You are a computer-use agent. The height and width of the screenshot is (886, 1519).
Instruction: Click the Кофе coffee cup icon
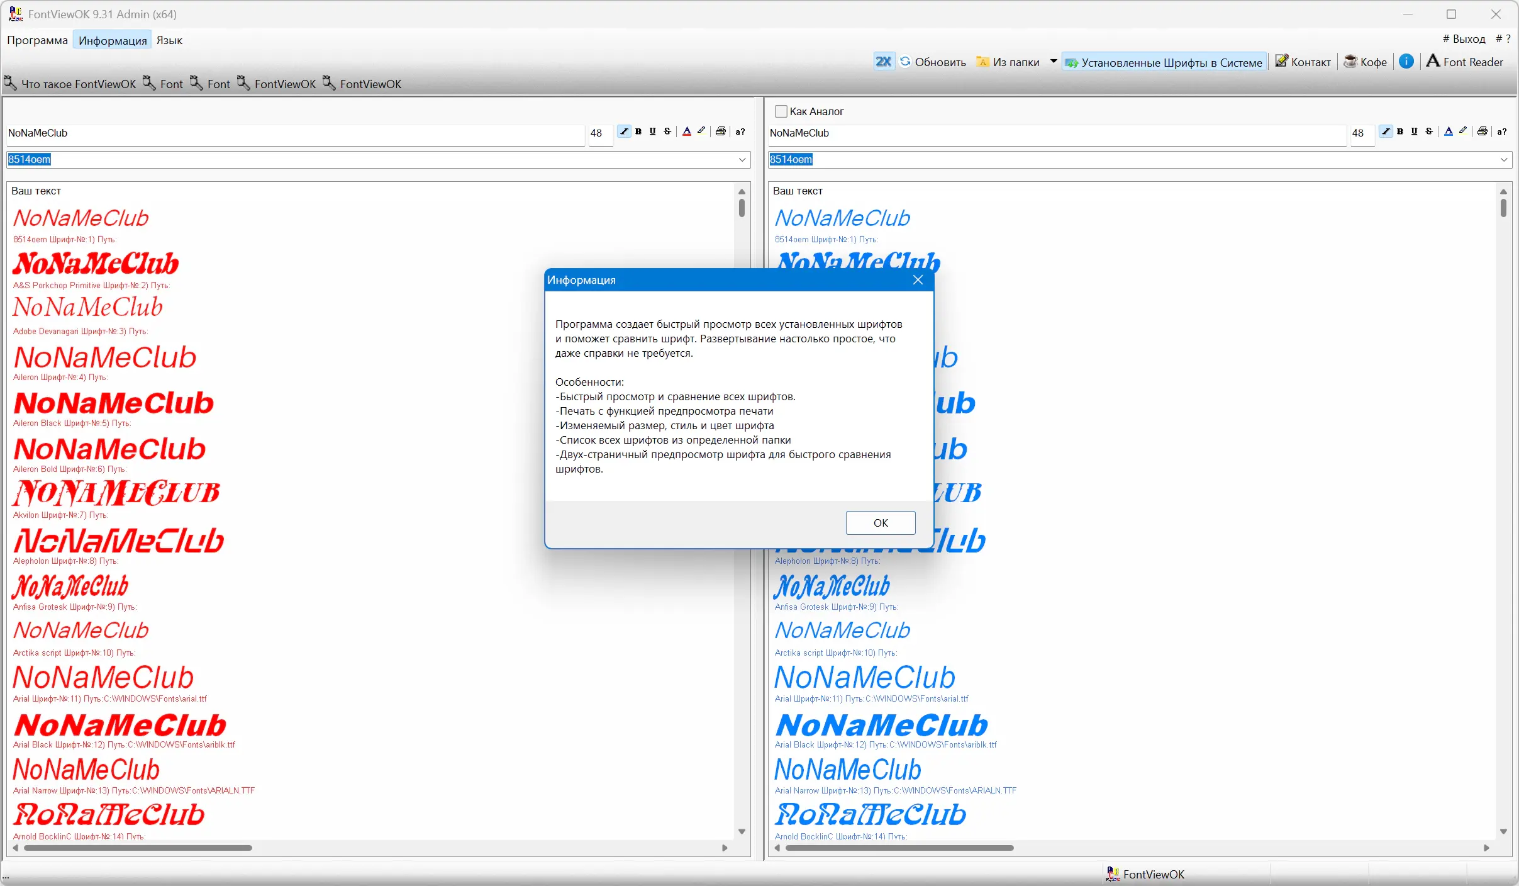(1350, 62)
